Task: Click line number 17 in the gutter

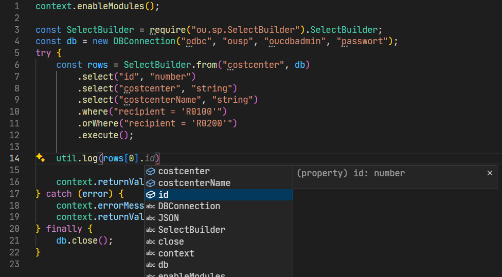Action: 14,194
